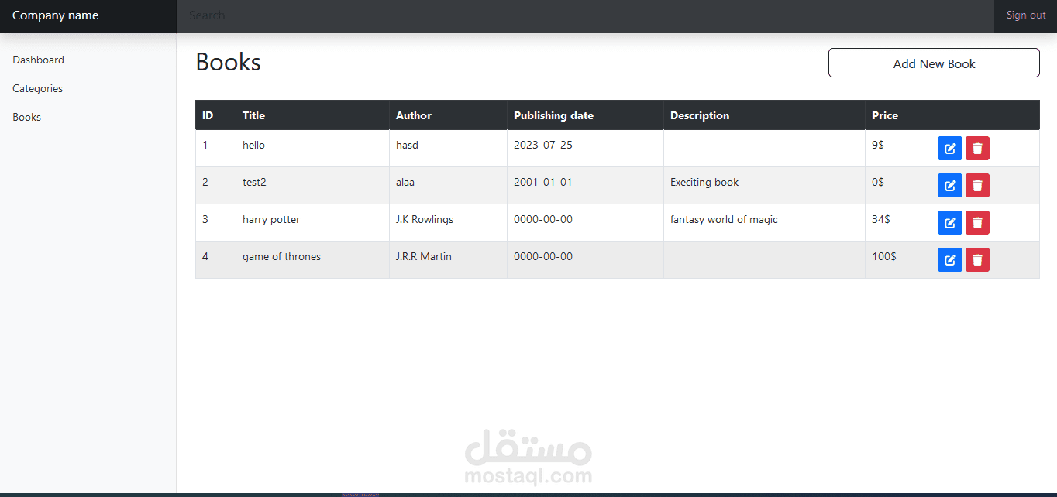Delete the game of thrones book
The height and width of the screenshot is (497, 1057).
977,259
